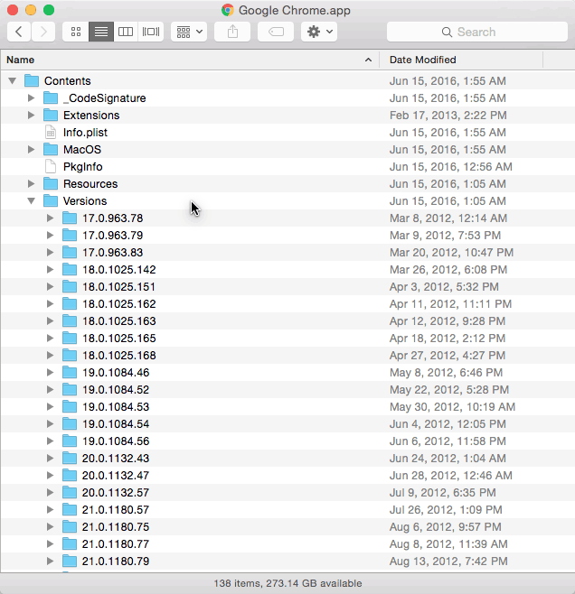
Task: Expand the 19.0.1084.46 version folder
Action: 50,373
